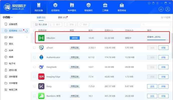Select 文件管理 in the sidebar
This screenshot has width=173, height=100.
[16, 83]
